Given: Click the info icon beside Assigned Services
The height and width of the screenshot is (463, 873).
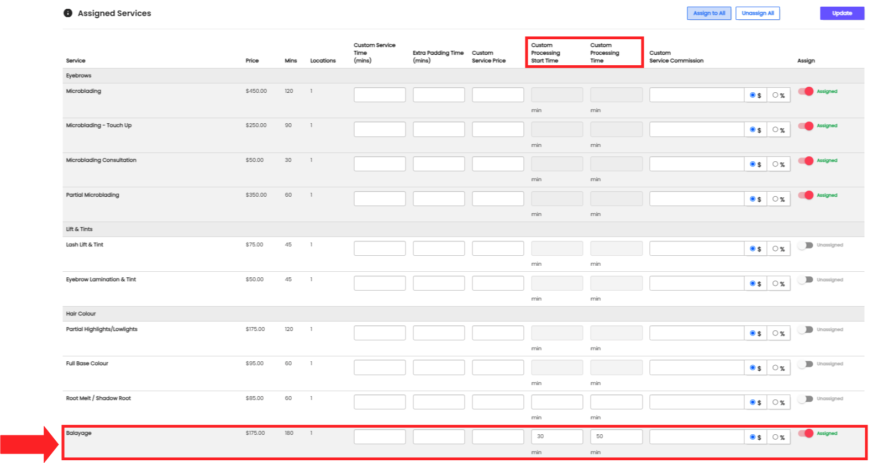Looking at the screenshot, I should [68, 13].
